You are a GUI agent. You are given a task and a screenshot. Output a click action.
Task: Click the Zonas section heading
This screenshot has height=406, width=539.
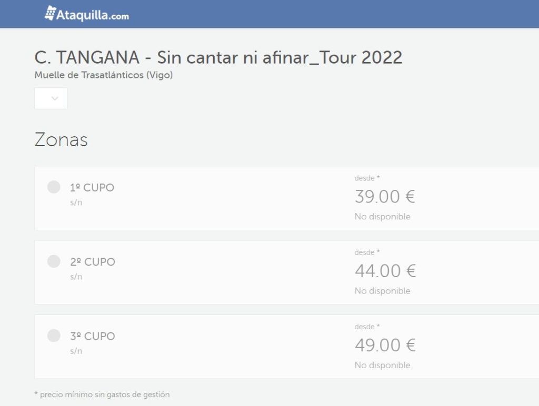pyautogui.click(x=61, y=140)
